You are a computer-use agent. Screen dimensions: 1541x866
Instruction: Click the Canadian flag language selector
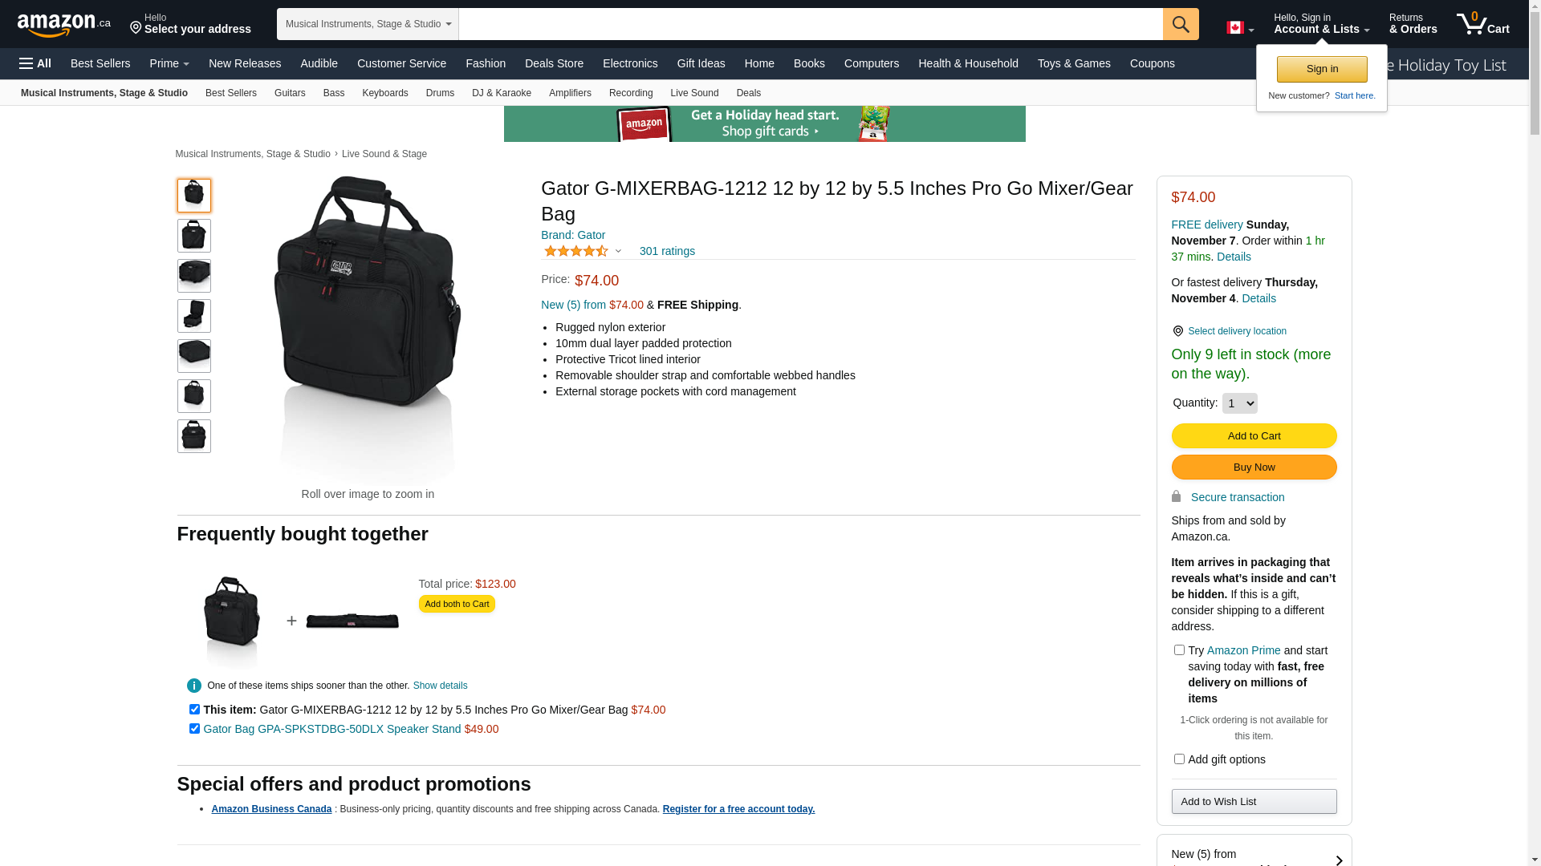[x=1239, y=28]
